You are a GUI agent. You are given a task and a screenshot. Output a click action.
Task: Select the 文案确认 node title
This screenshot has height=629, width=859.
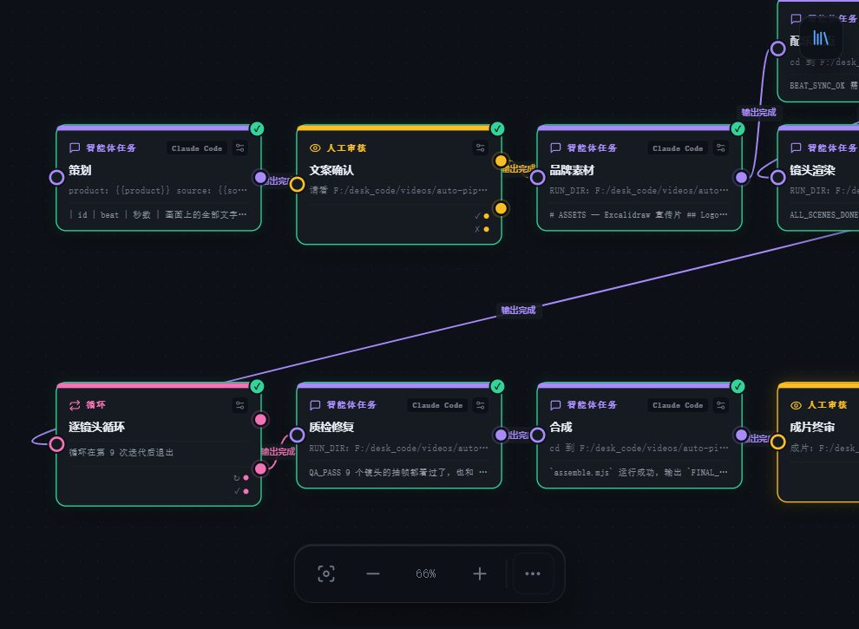[x=331, y=170]
